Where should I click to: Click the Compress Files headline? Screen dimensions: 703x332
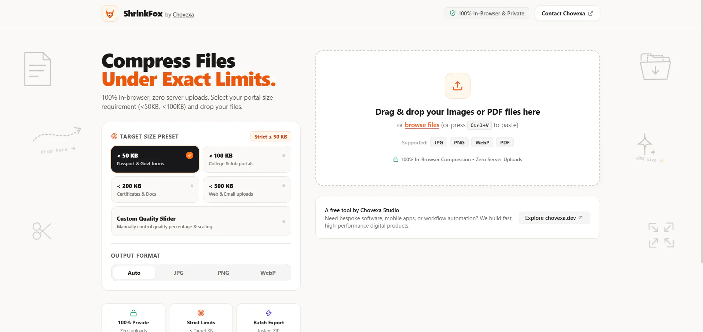click(169, 61)
